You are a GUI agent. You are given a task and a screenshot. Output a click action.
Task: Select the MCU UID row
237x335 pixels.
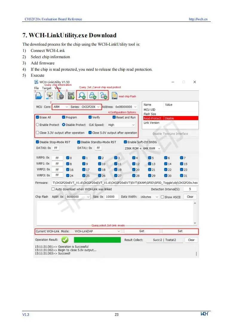point(171,109)
